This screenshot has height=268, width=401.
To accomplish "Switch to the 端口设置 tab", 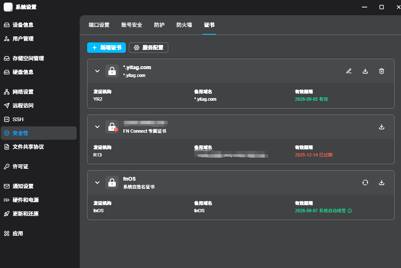I will [x=99, y=25].
